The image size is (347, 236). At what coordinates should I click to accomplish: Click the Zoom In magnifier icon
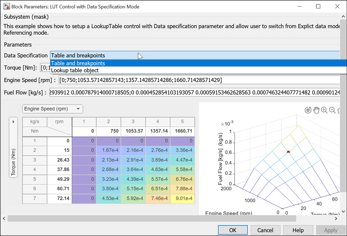pos(324,110)
